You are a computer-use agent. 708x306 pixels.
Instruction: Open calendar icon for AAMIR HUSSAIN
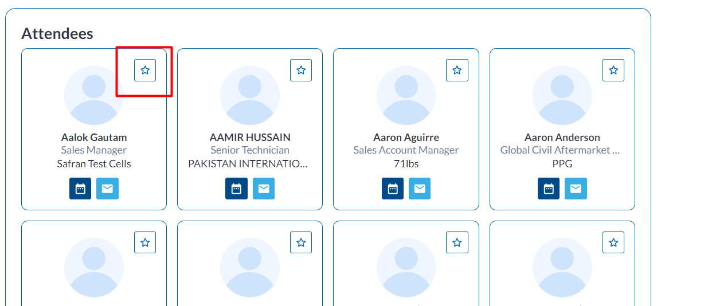pyautogui.click(x=236, y=189)
